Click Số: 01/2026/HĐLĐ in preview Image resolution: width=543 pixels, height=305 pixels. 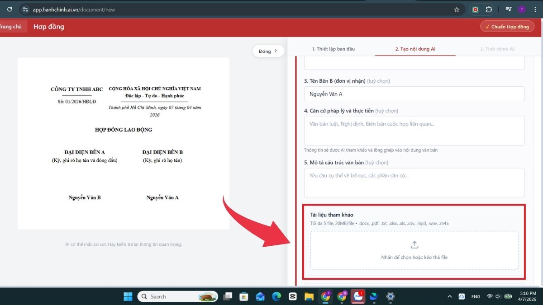point(77,102)
